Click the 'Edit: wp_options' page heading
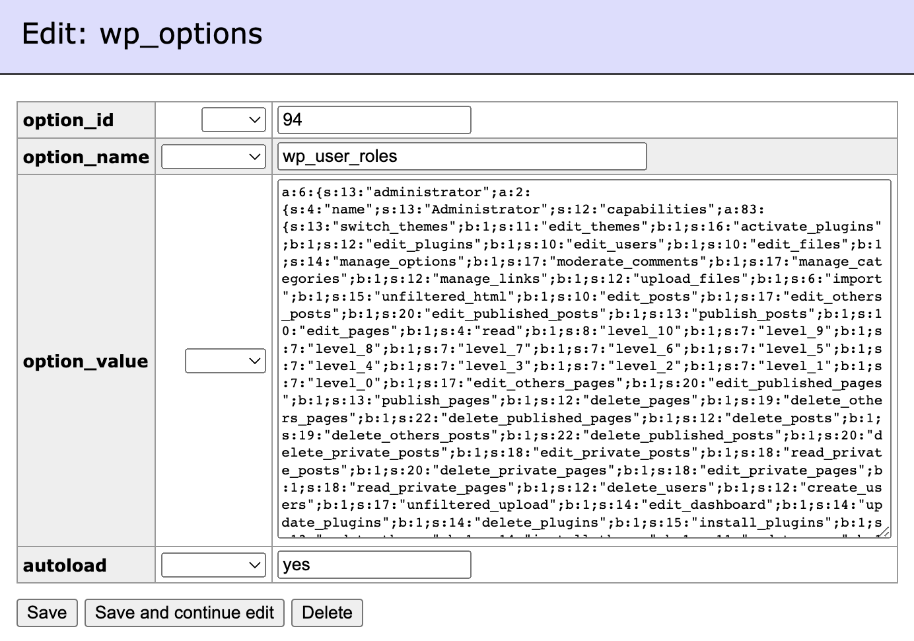Viewport: 914px width, 641px height. 142,34
